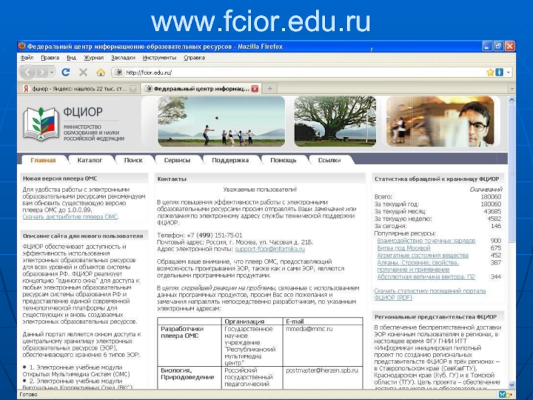The image size is (533, 400).
Task: Bookmark this page with the star icon
Action: click(x=490, y=72)
